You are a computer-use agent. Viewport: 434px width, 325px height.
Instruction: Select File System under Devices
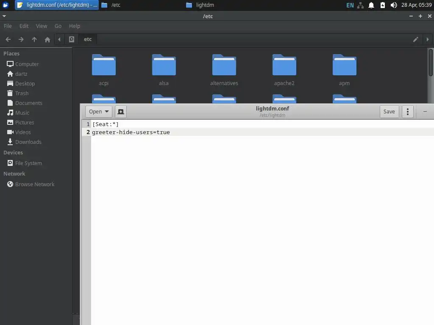click(25, 163)
